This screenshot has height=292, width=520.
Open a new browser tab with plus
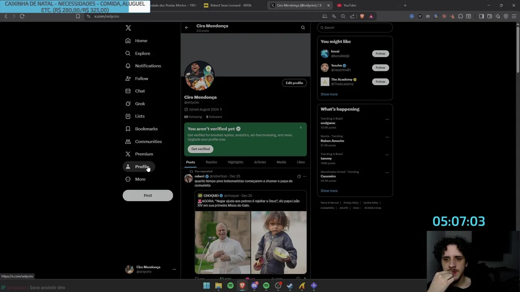[405, 5]
